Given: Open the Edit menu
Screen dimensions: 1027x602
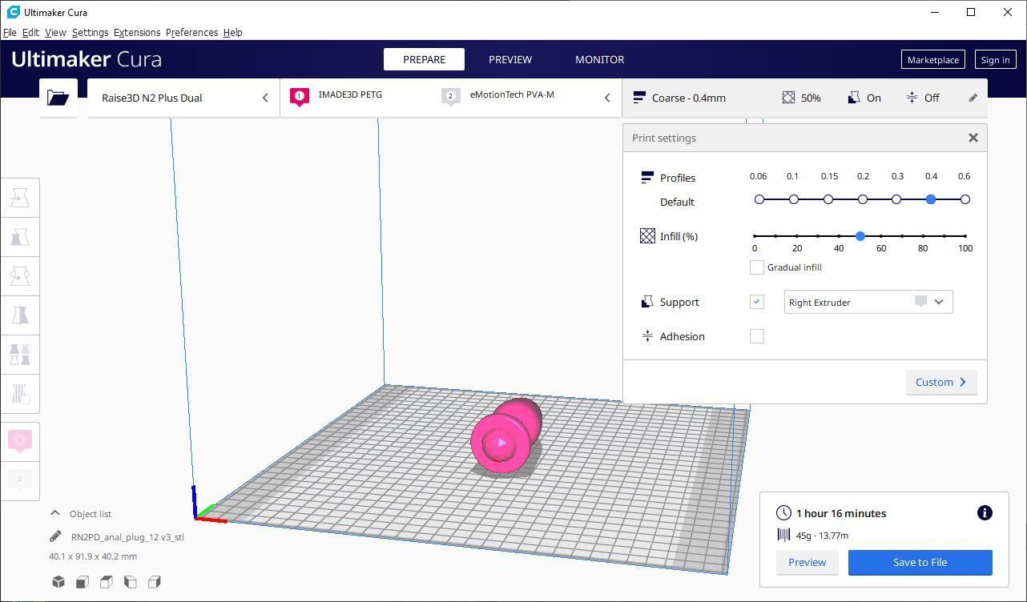Looking at the screenshot, I should coord(30,32).
